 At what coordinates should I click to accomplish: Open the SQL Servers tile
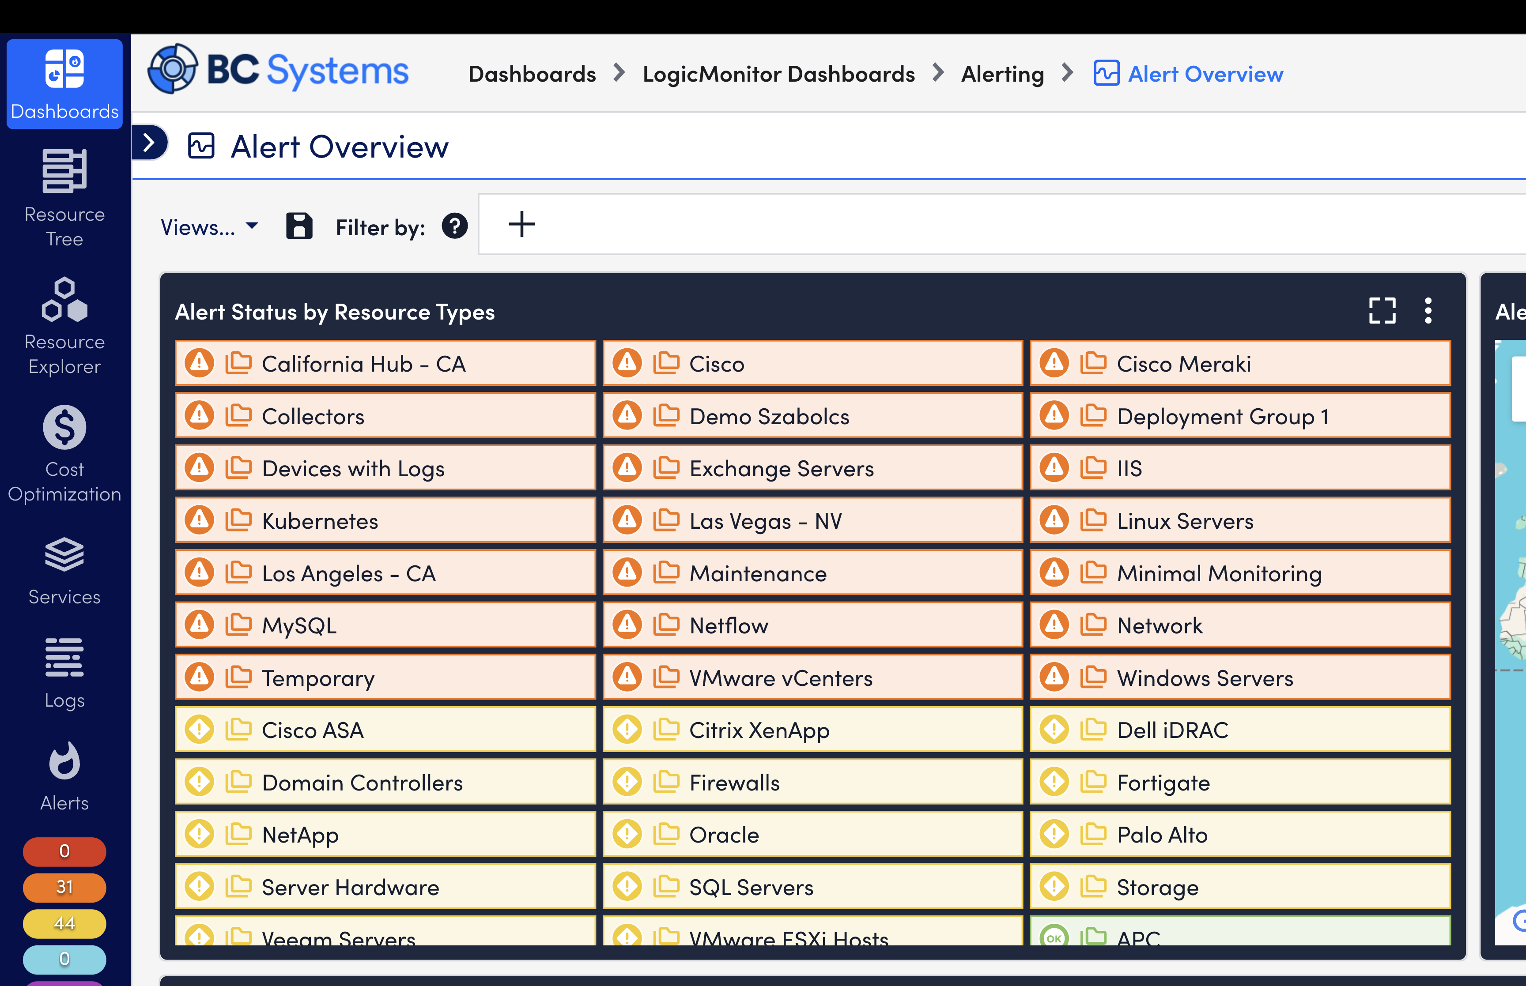pos(812,887)
